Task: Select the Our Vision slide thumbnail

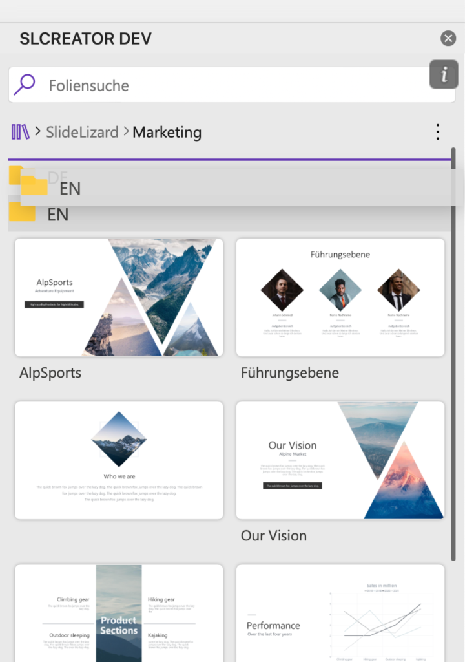Action: tap(340, 460)
